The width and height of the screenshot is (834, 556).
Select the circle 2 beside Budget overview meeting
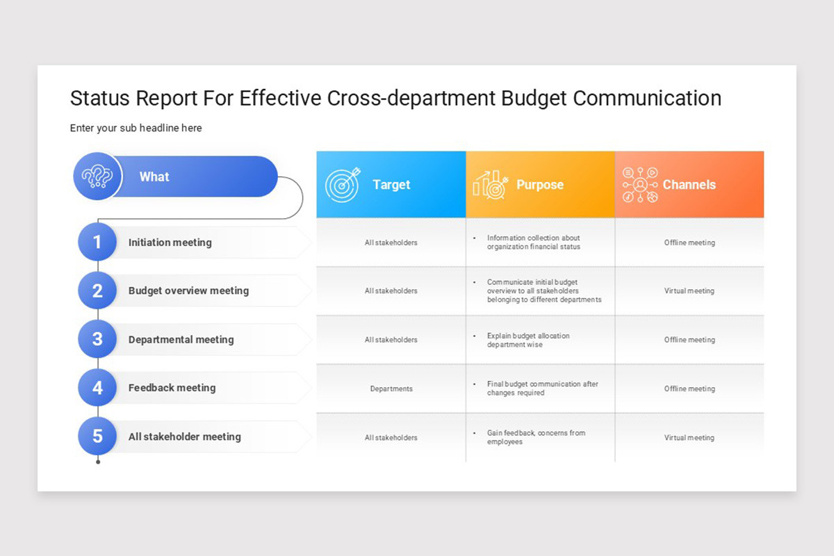97,291
